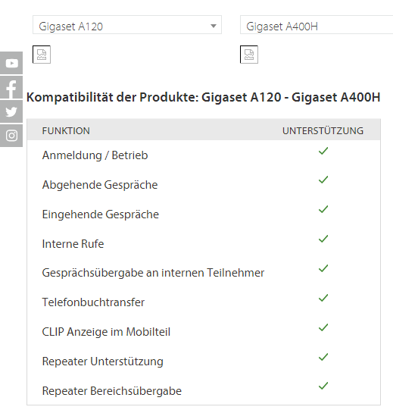The image size is (393, 410).
Task: Click the checkmark for Repeater Bereichsübergabe
Action: click(x=323, y=386)
